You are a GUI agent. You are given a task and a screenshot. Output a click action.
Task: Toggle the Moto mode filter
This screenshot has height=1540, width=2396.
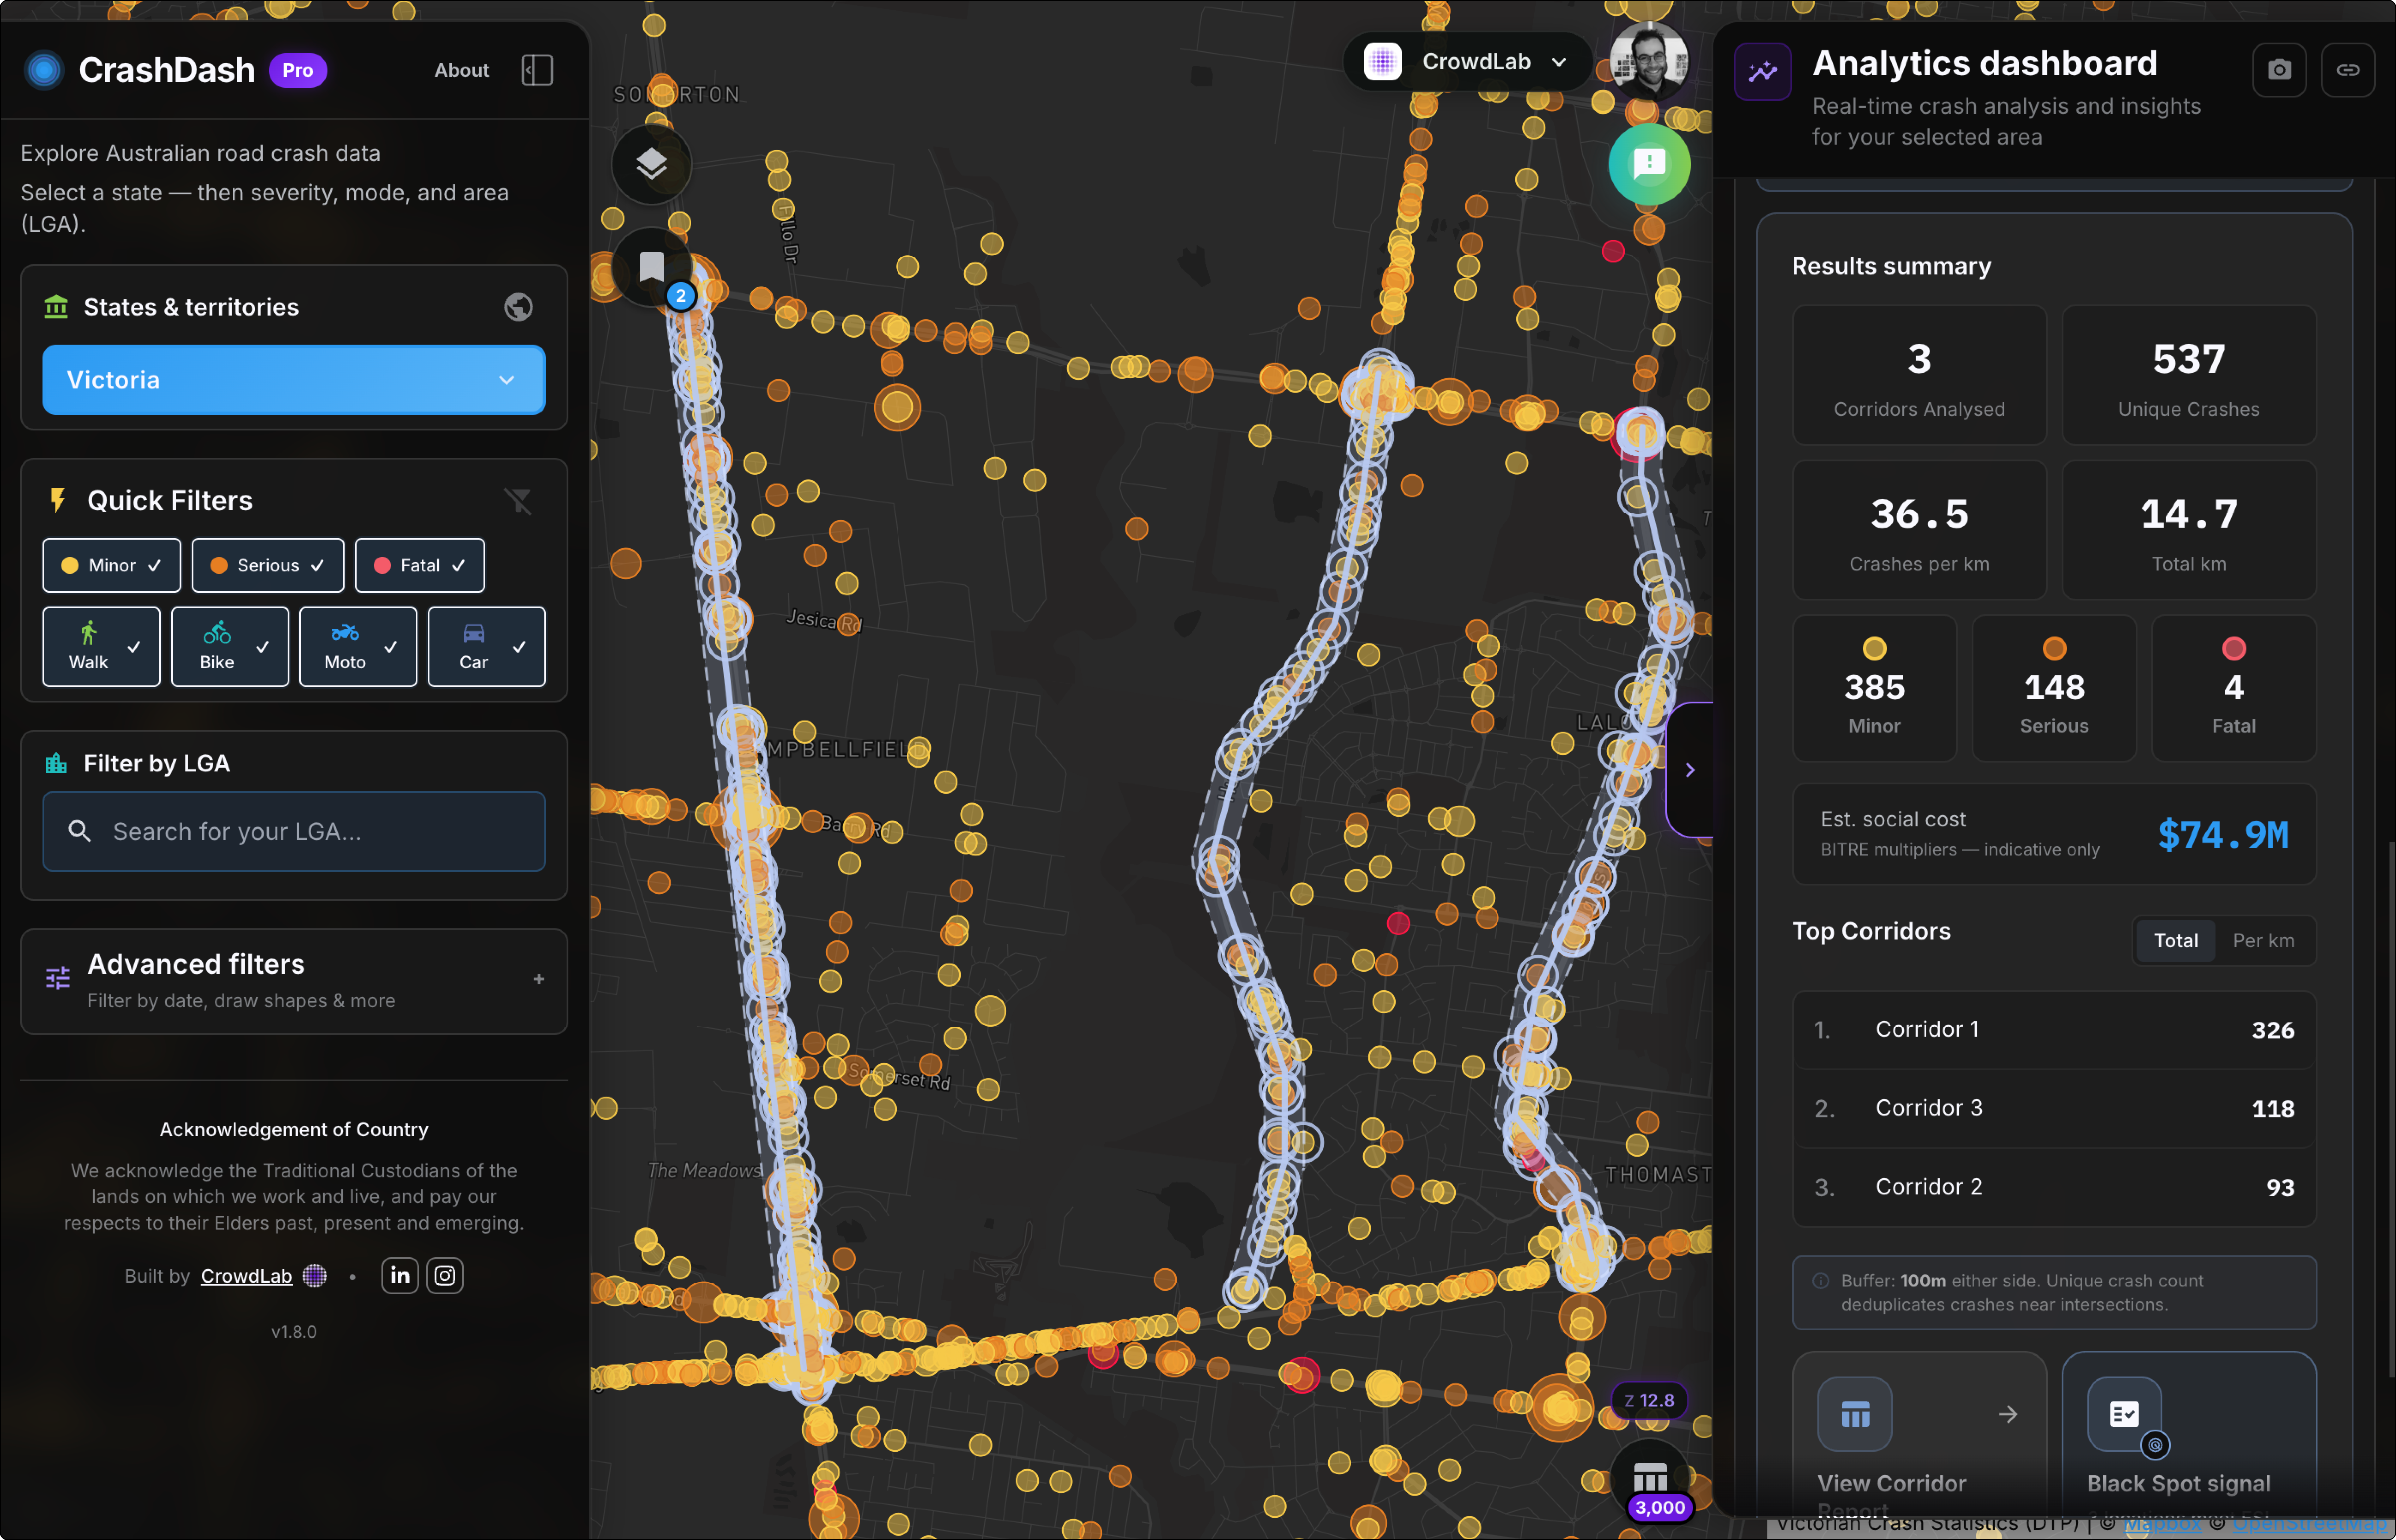(358, 646)
